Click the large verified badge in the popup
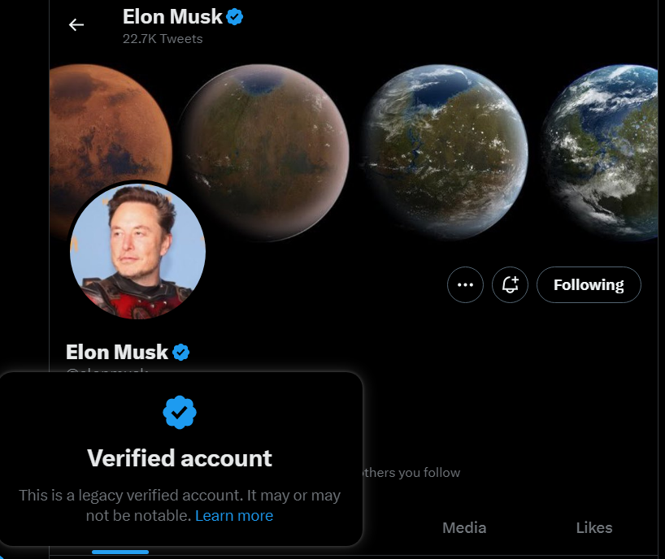Viewport: 665px width, 559px height. tap(180, 413)
